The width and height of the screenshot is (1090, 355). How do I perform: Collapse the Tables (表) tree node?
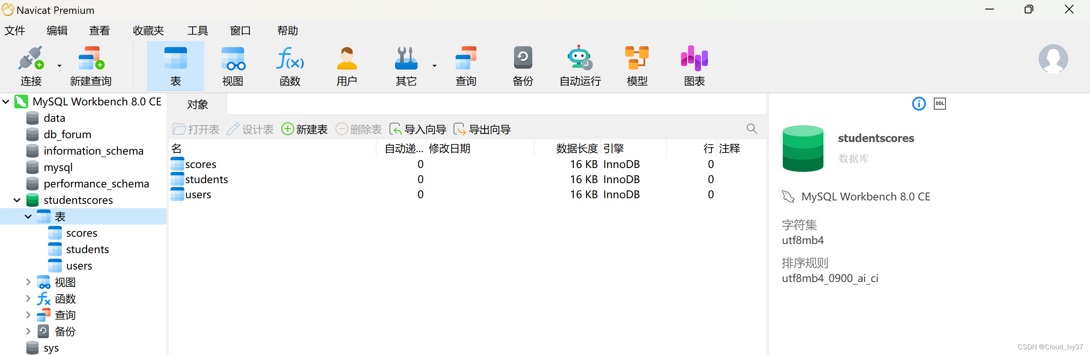(x=28, y=216)
